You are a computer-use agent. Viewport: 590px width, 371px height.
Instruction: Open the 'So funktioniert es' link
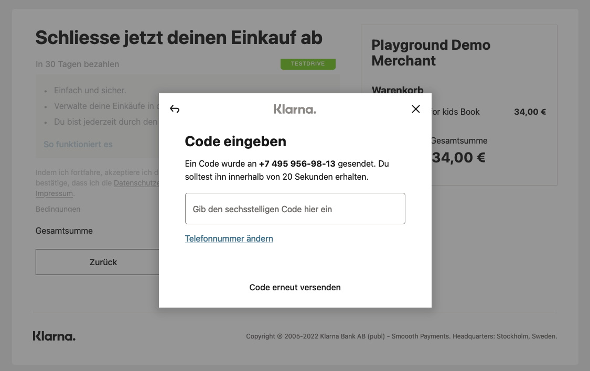(78, 144)
